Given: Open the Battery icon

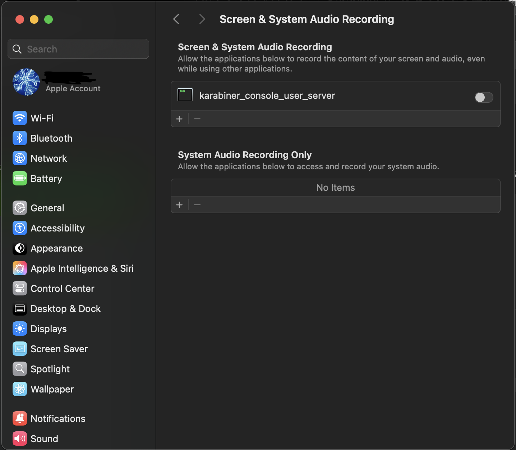Looking at the screenshot, I should coord(20,178).
